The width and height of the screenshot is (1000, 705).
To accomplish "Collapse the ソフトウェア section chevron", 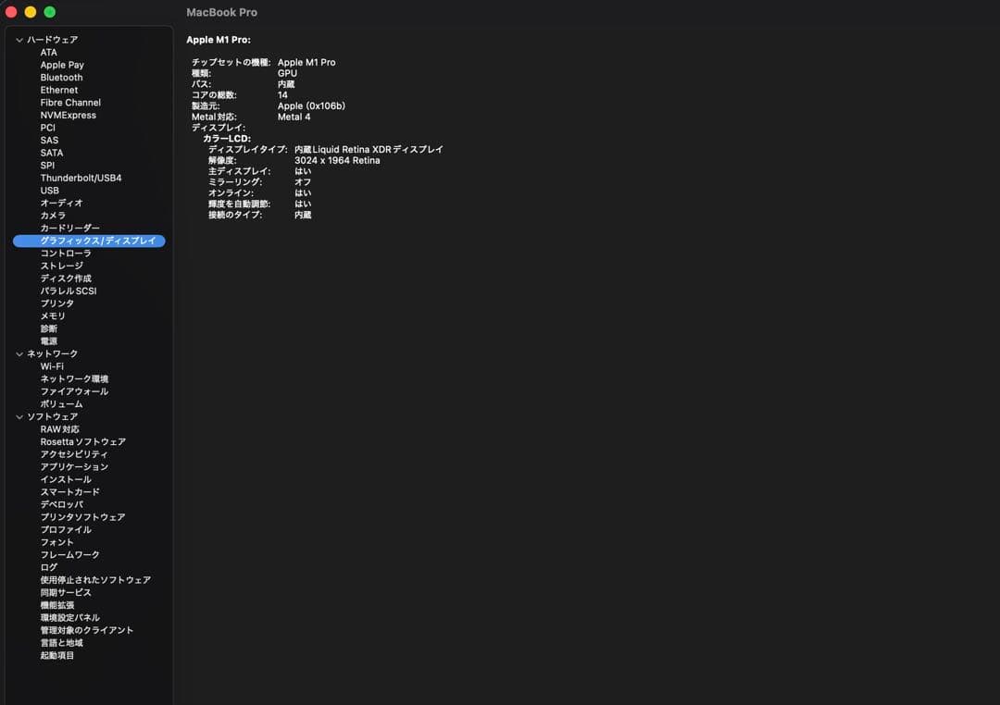I will click(19, 416).
